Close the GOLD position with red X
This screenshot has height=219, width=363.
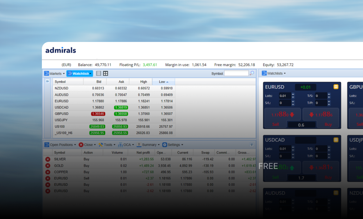[x=48, y=166]
